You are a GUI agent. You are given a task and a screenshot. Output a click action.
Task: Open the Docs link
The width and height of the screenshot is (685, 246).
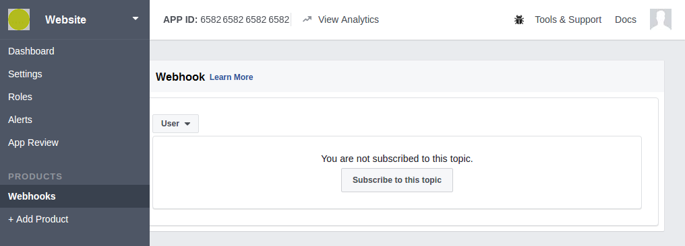626,19
